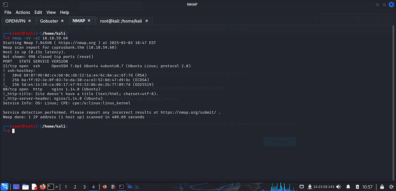Close the OPENVPN tab
Image resolution: width=396 pixels, height=191 pixels.
[x=30, y=21]
